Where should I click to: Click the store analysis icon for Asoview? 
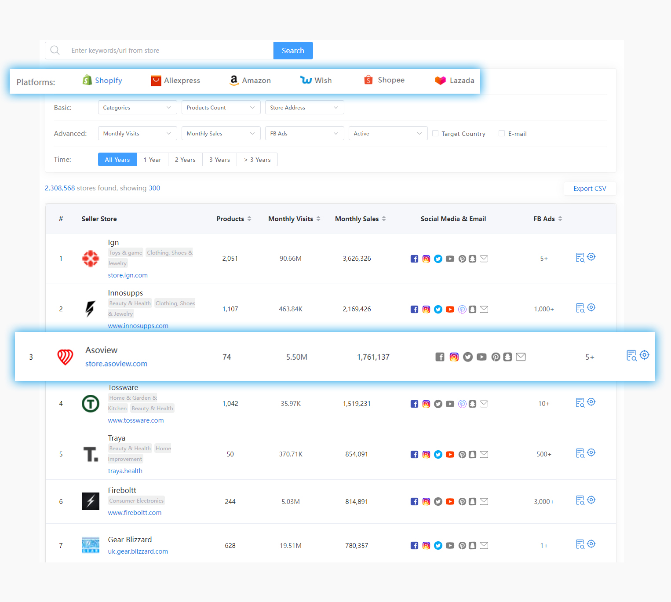(631, 355)
